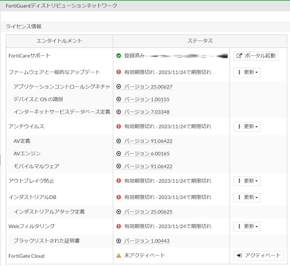This screenshot has height=266, width=290.
Task: Select the エンタイトルメント column header
Action: point(59,41)
